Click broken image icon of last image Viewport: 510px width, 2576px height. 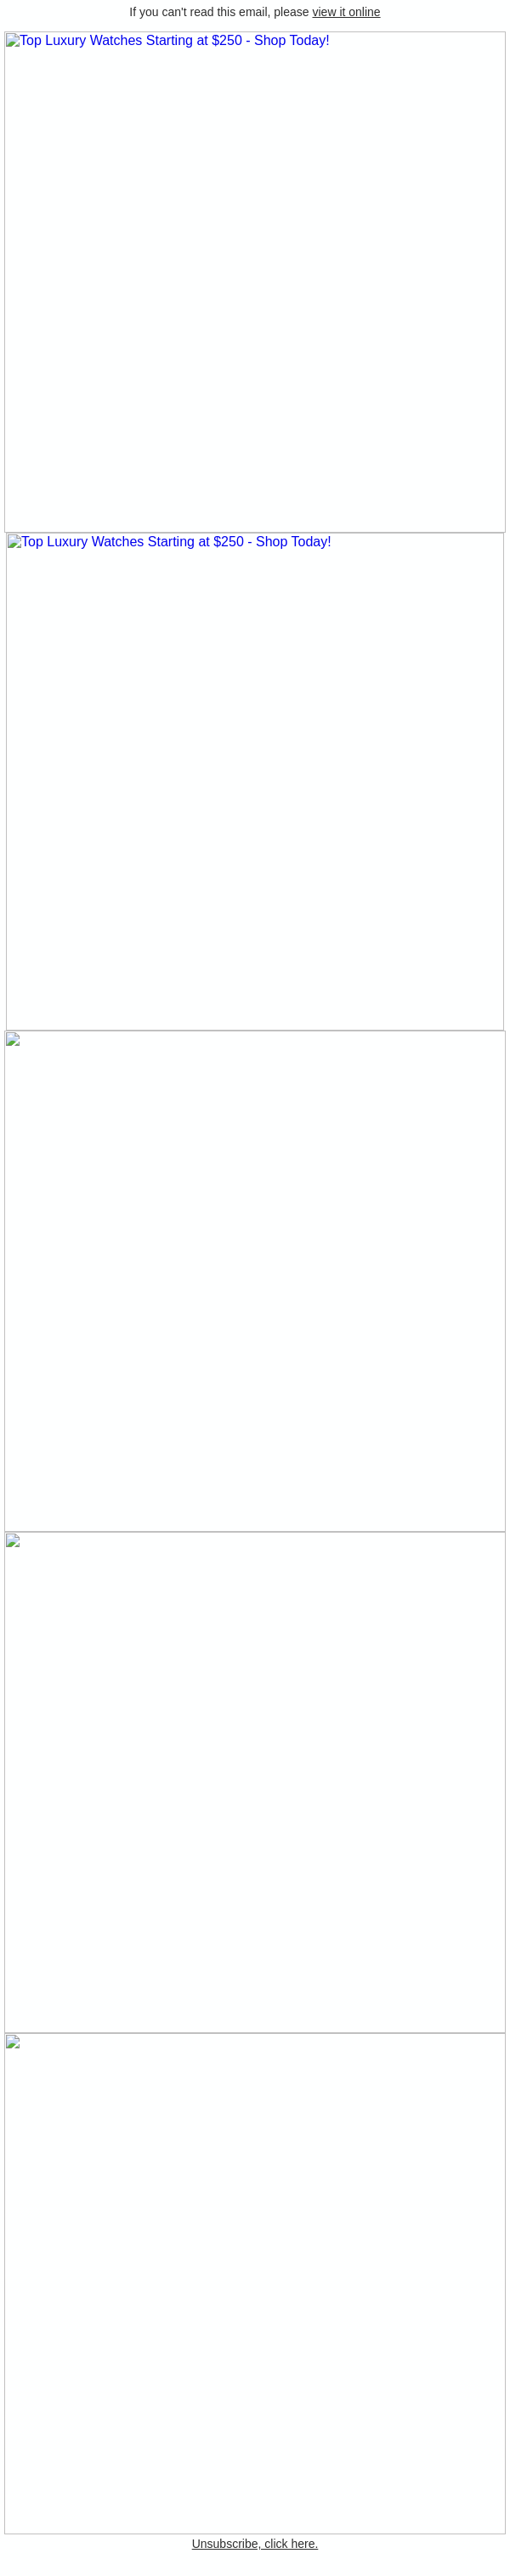(x=13, y=2041)
